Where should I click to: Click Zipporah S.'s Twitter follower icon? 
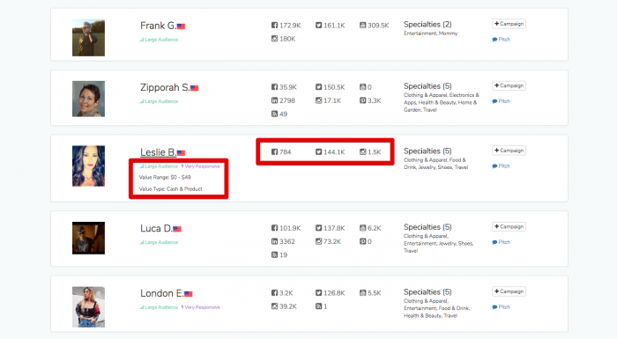click(318, 87)
